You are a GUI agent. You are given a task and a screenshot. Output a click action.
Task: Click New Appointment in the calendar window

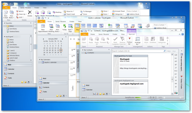tap(43, 28)
